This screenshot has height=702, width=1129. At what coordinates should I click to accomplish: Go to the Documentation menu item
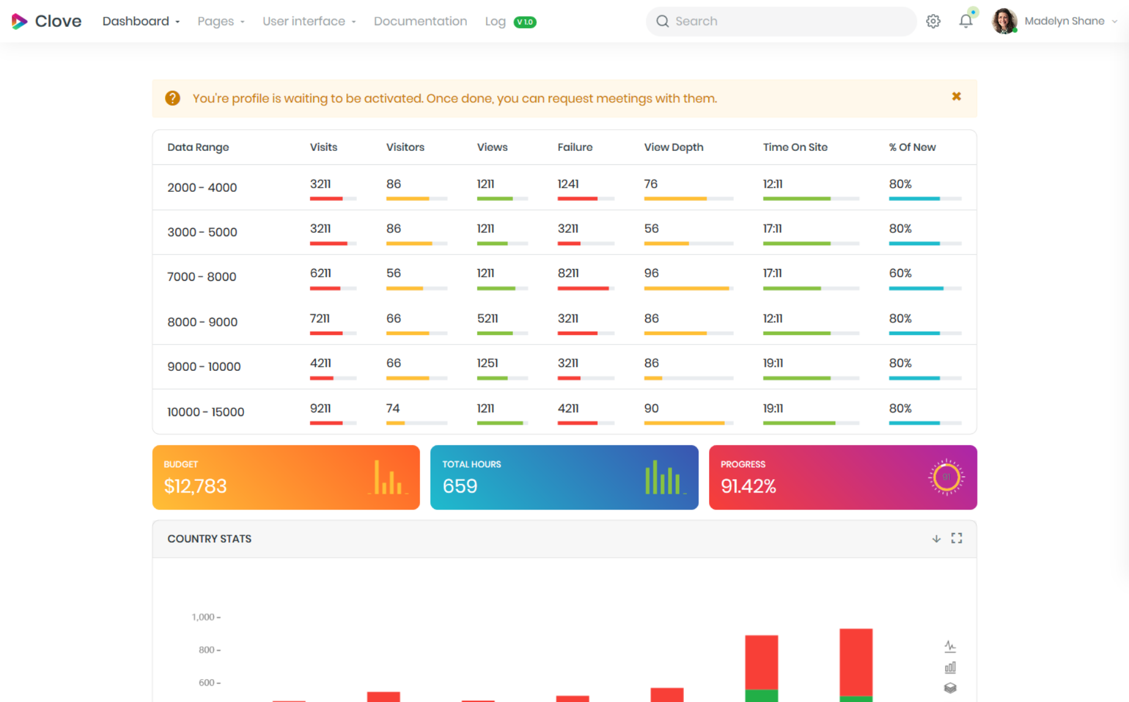[420, 22]
